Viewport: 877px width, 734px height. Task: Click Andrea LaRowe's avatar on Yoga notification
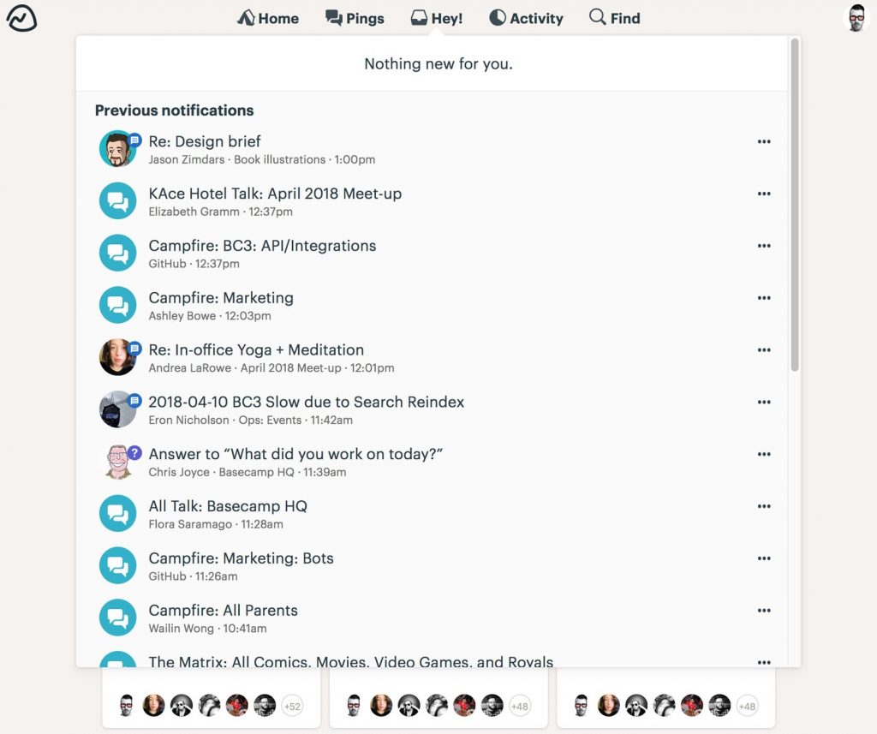117,357
